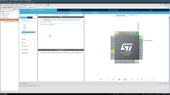Viewport: 170px width, 95px height.
Task: Click the toolbar search magnifier at top right
Action: coord(161,5)
